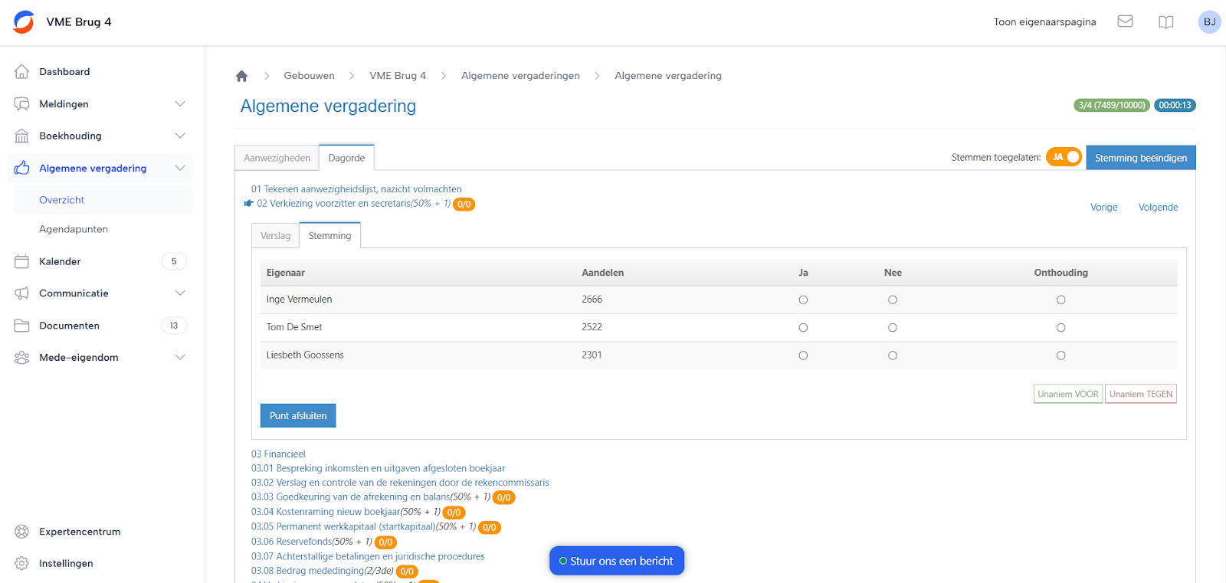Viewport: 1226px width, 583px height.
Task: Switch to the Aanwezigheden tab
Action: [277, 158]
